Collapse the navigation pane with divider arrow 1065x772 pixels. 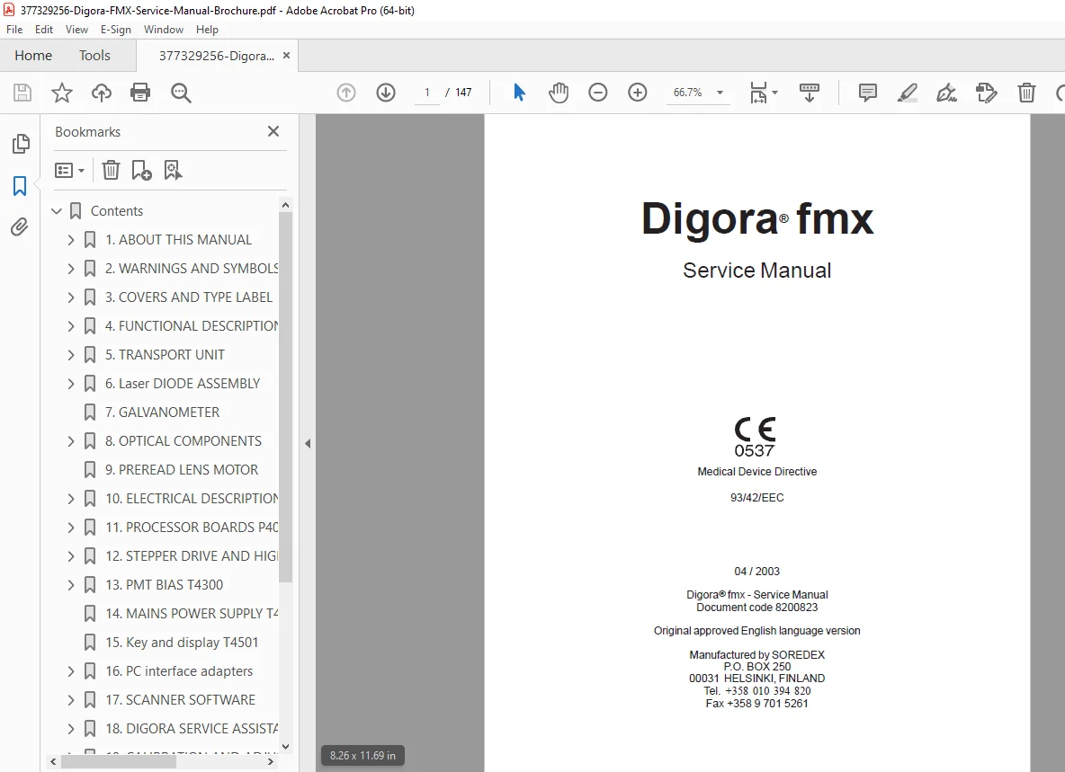point(308,444)
